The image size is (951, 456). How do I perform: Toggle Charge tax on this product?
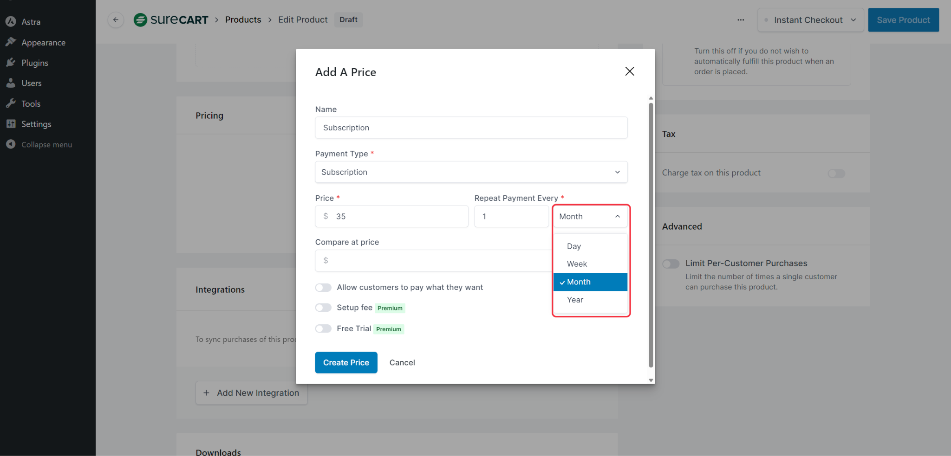tap(836, 173)
